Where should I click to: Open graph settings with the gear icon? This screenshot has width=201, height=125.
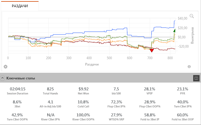pyautogui.click(x=6, y=67)
